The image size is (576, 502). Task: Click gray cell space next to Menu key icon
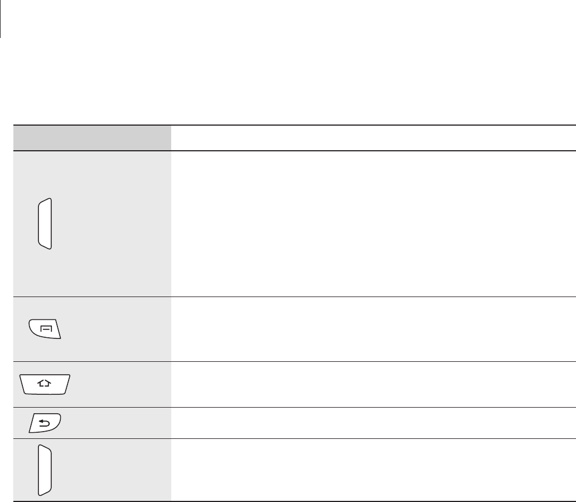[116, 329]
